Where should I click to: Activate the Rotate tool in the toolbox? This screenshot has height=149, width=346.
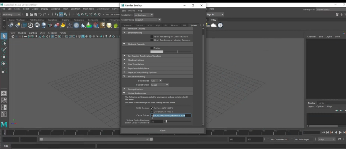tap(4, 64)
